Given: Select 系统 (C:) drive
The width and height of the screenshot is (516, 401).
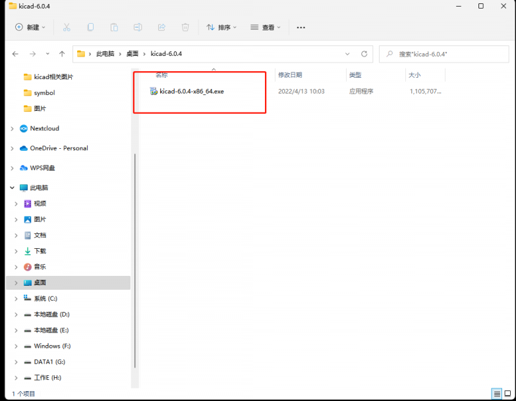Looking at the screenshot, I should (40, 298).
